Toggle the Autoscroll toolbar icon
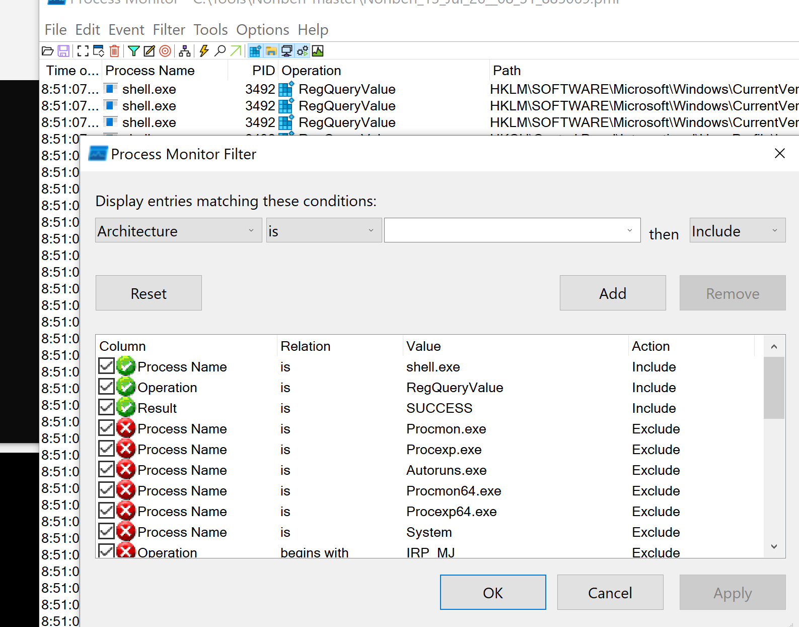 [99, 51]
